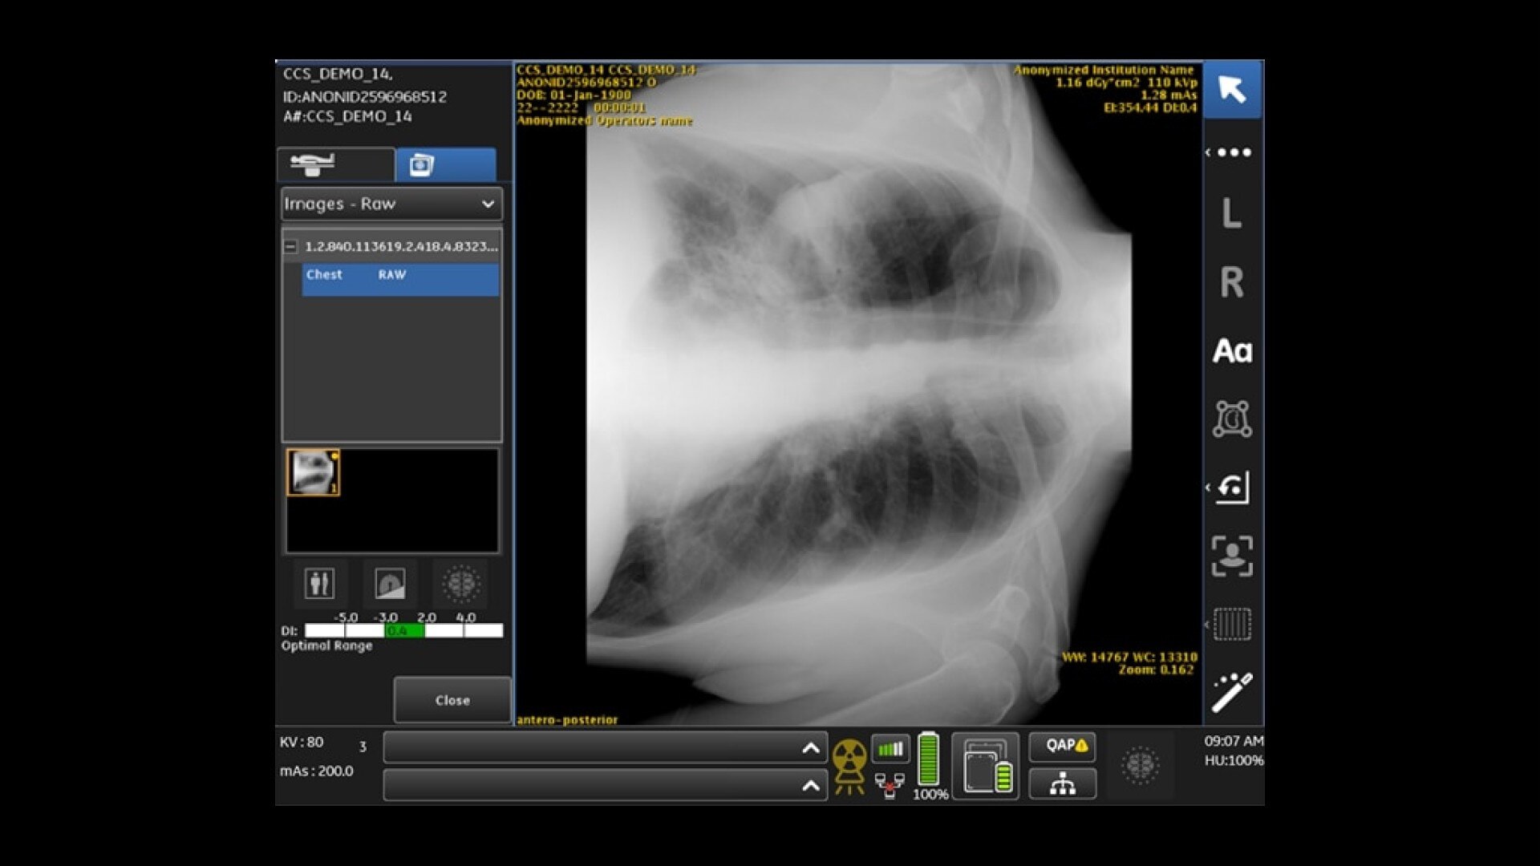Toggle the exposure curve icon
Screen dimensions: 1540x866
390,584
